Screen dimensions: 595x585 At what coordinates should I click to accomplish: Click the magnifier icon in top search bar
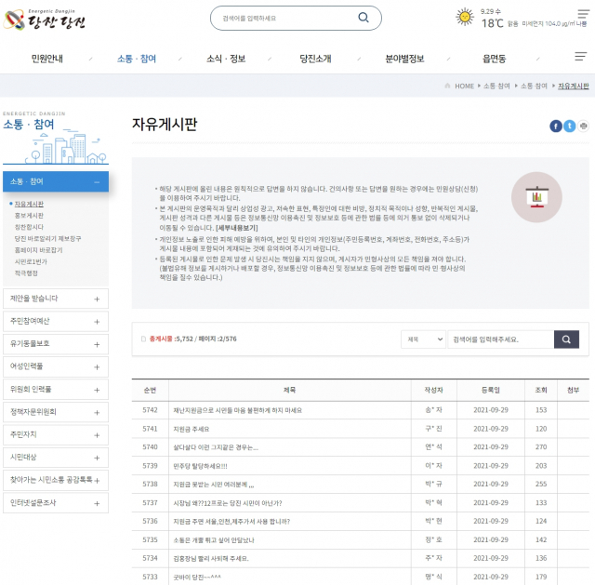pyautogui.click(x=364, y=18)
